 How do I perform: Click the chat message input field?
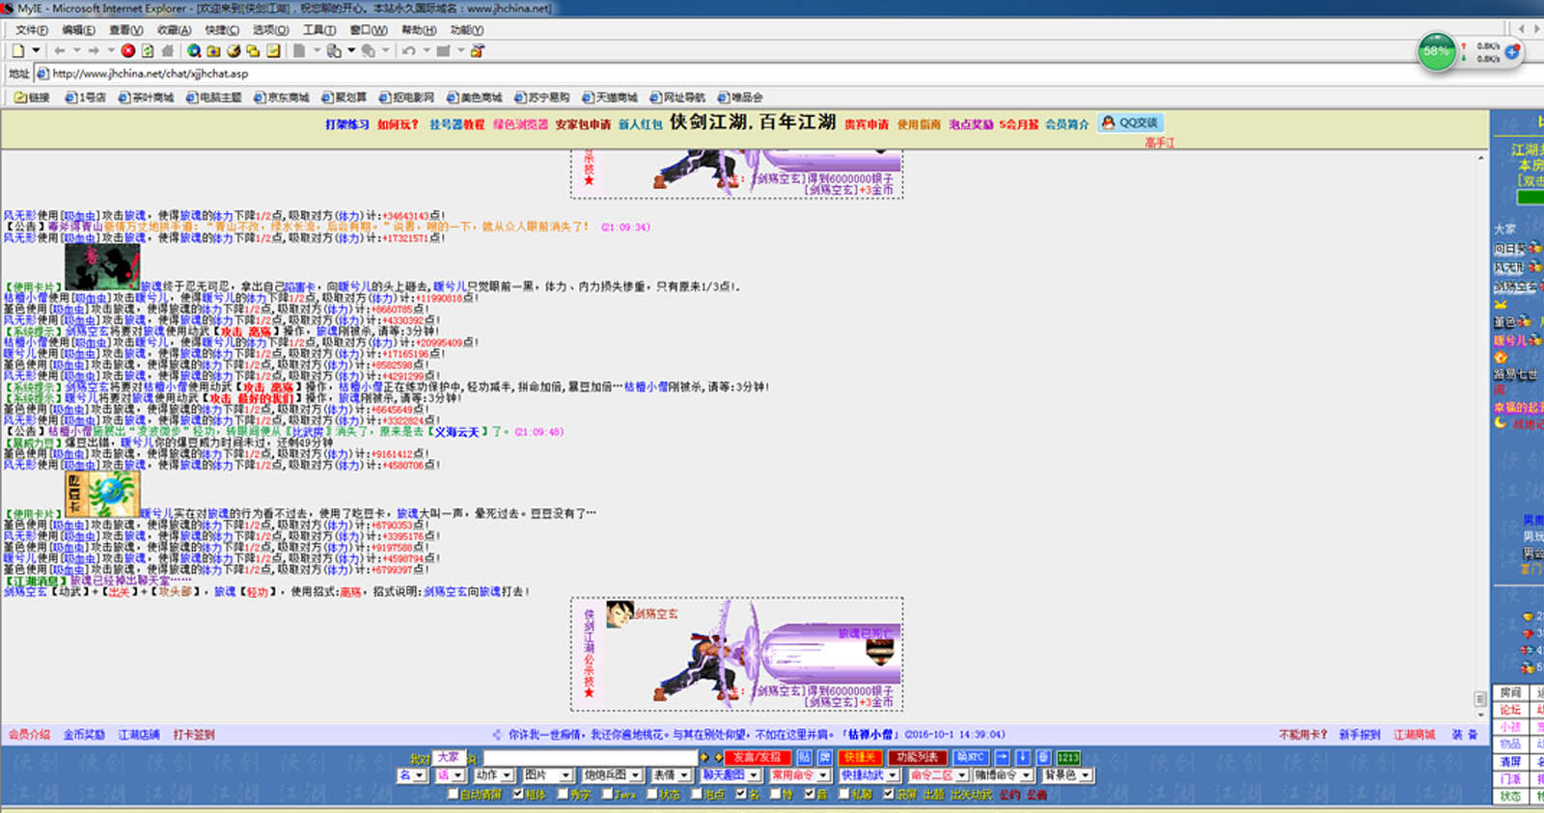point(591,757)
